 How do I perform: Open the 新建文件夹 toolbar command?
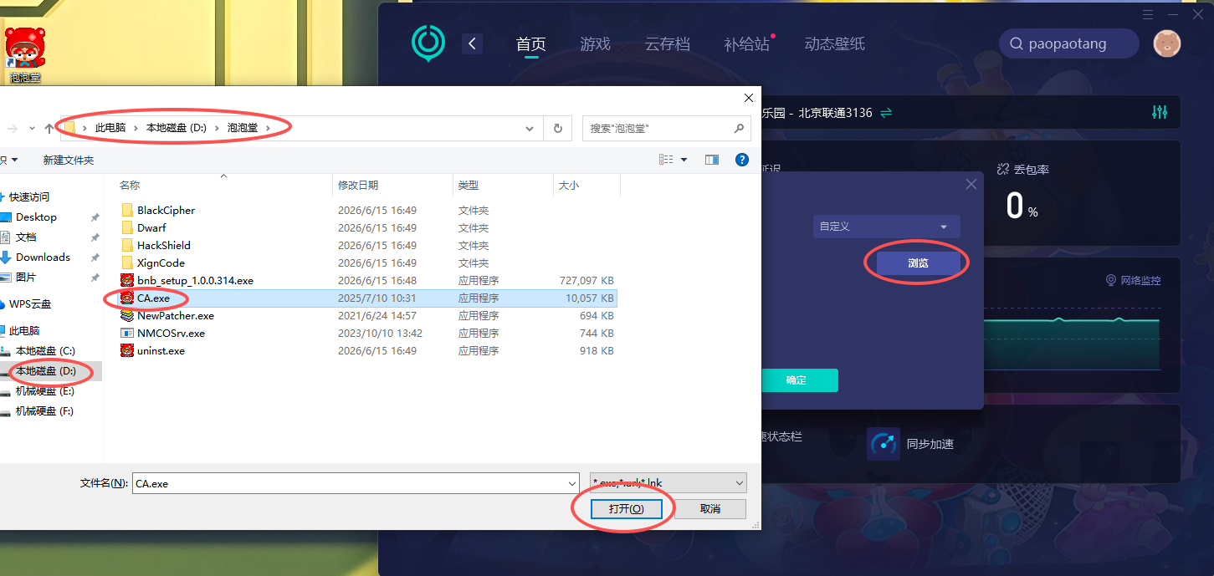point(69,160)
